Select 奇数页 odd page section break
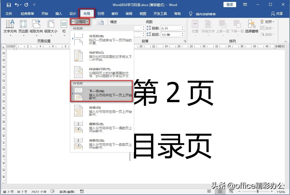 coord(102,144)
